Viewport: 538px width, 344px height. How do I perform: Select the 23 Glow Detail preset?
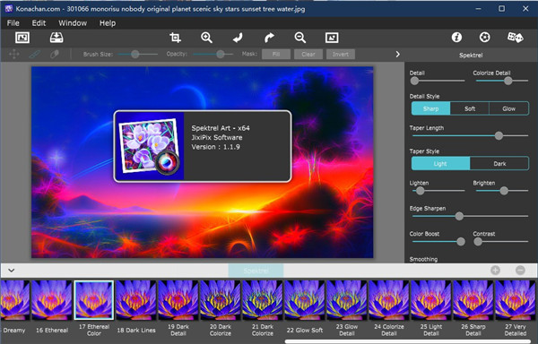(x=347, y=300)
